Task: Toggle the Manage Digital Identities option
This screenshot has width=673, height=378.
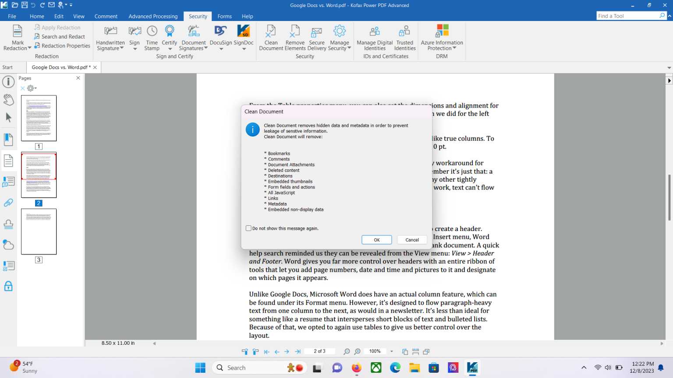Action: 374,37
